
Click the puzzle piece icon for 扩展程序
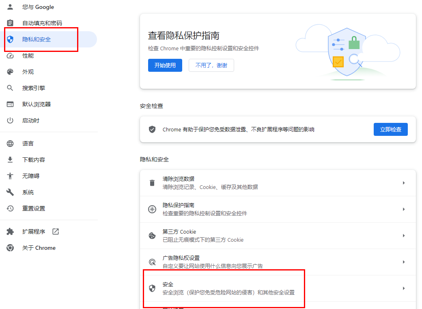(x=10, y=232)
